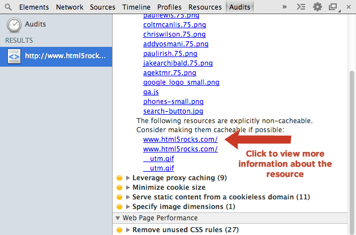
Task: Open DevTools settings gear
Action: click(x=318, y=7)
